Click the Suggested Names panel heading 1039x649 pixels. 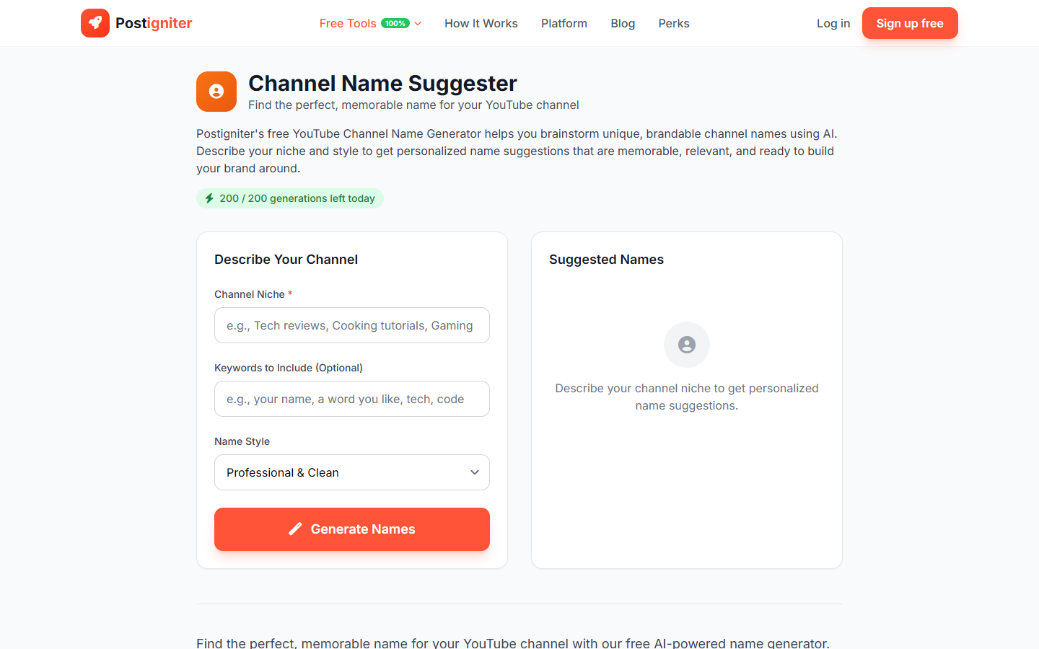606,259
